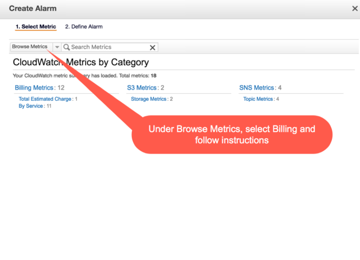Click the Billing Metrics count 12
The width and height of the screenshot is (360, 260).
[61, 88]
